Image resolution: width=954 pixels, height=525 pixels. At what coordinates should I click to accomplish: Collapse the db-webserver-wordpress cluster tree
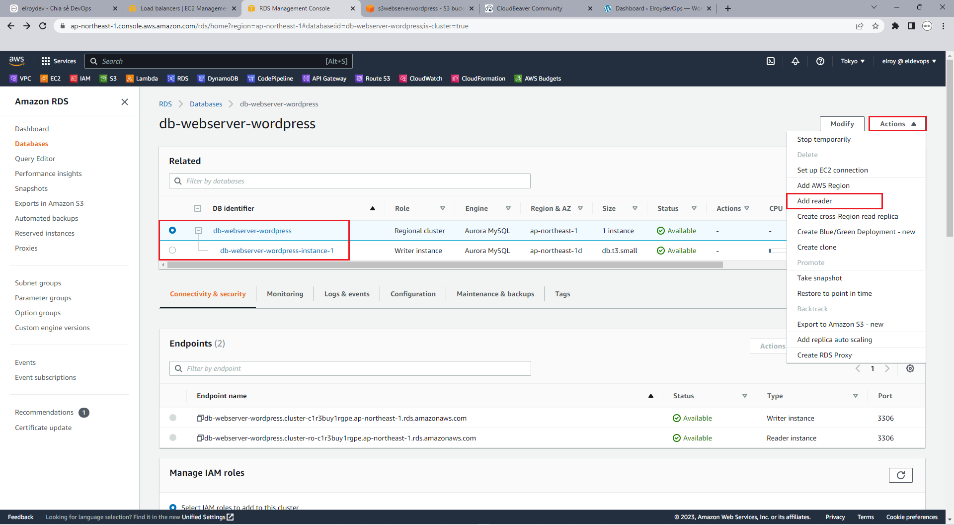(x=198, y=231)
